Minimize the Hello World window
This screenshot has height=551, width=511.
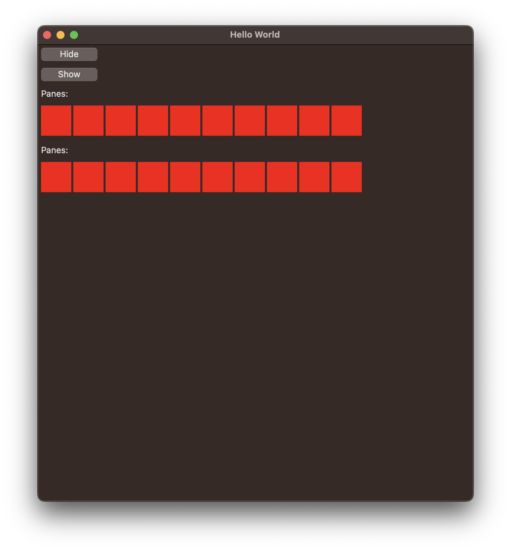61,35
